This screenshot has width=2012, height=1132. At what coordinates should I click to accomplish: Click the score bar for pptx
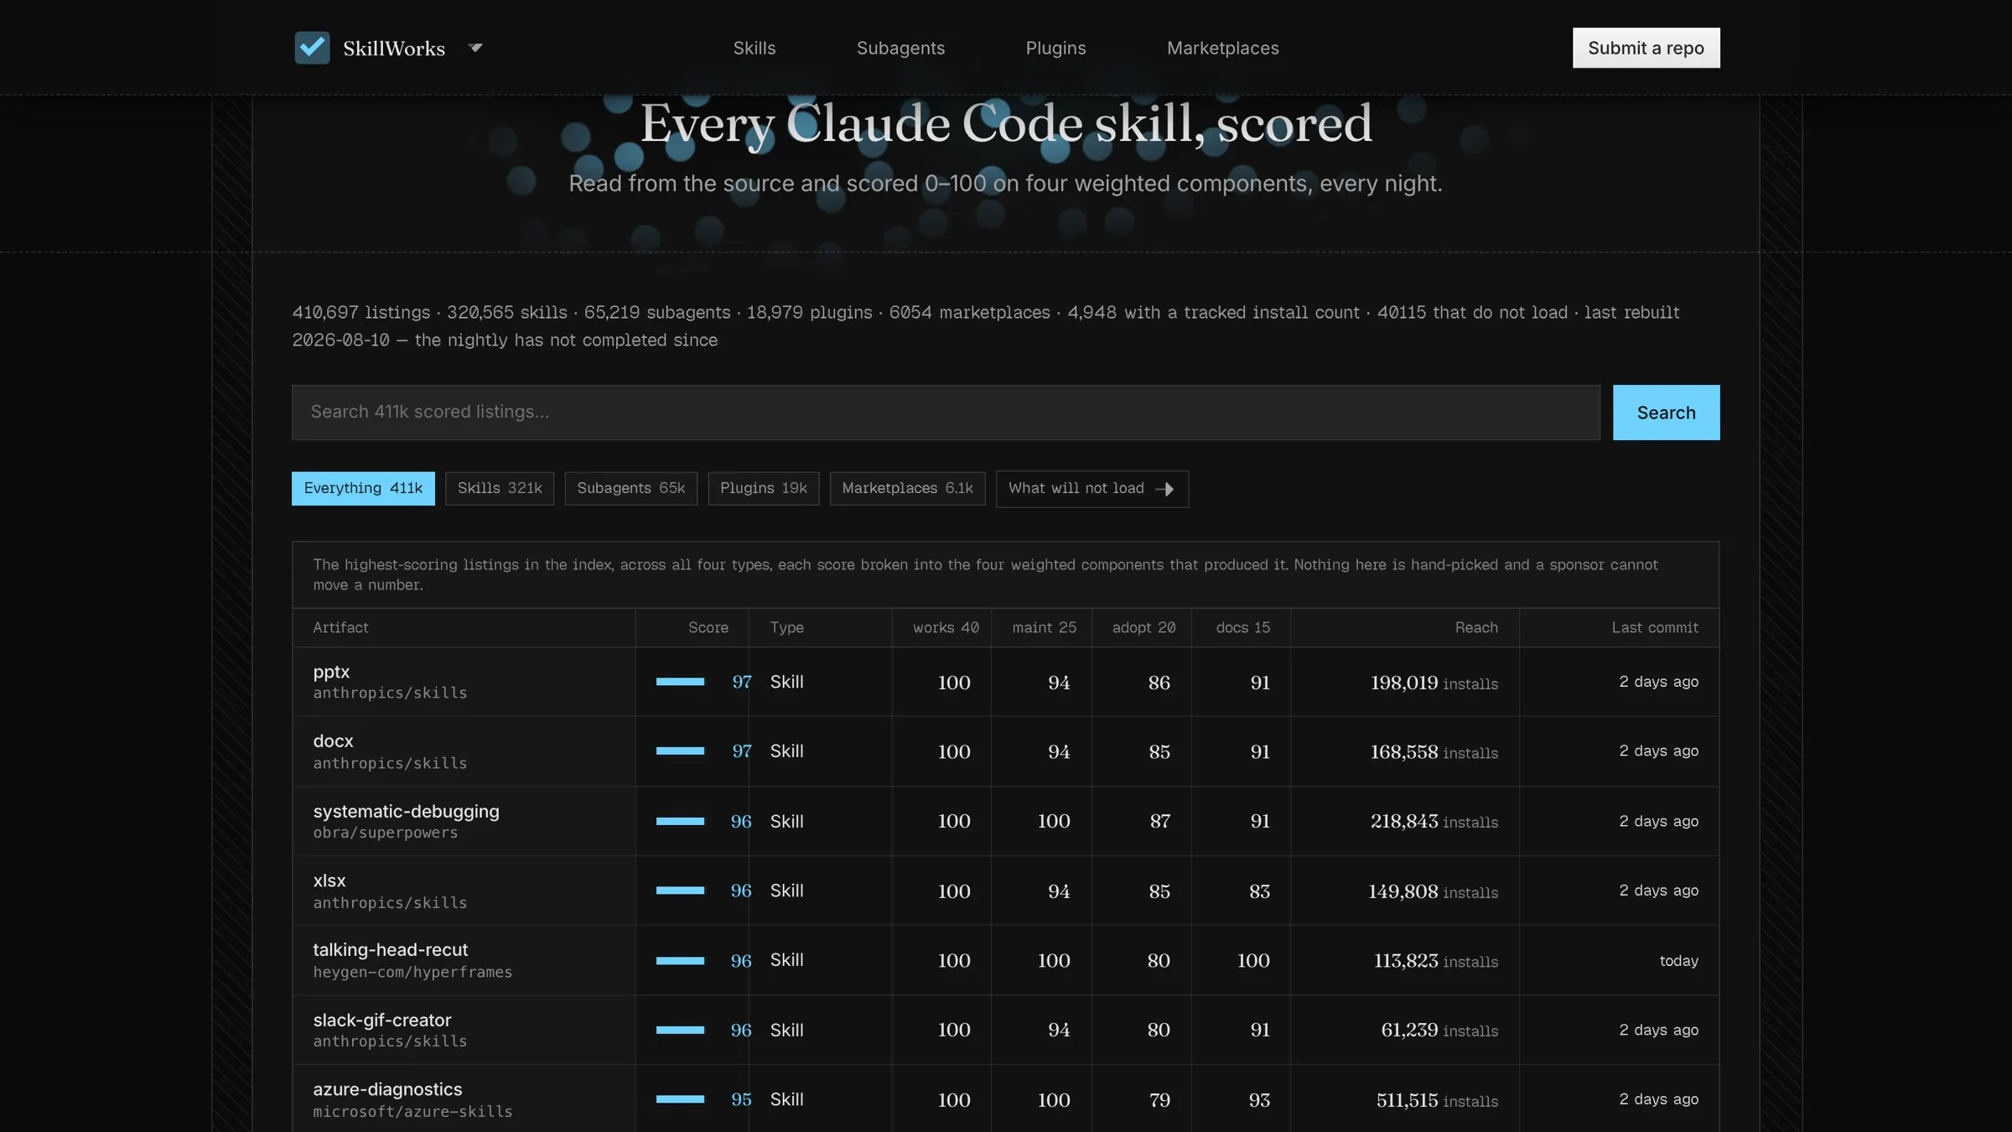pos(680,682)
